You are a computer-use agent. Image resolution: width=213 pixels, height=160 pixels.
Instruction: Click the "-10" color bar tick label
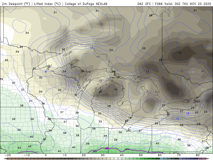click(27, 155)
